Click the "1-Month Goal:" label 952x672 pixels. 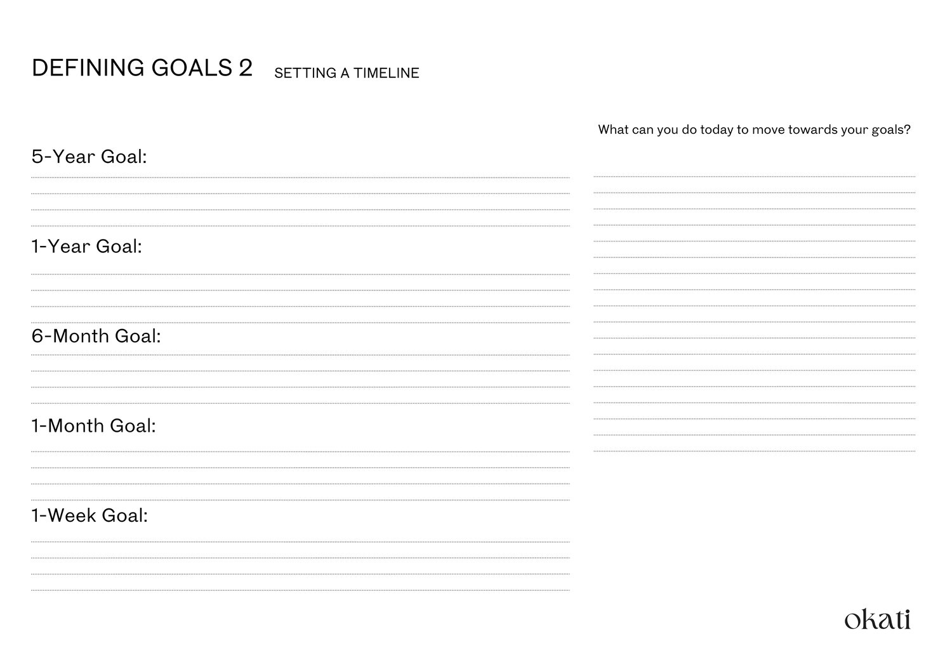94,425
